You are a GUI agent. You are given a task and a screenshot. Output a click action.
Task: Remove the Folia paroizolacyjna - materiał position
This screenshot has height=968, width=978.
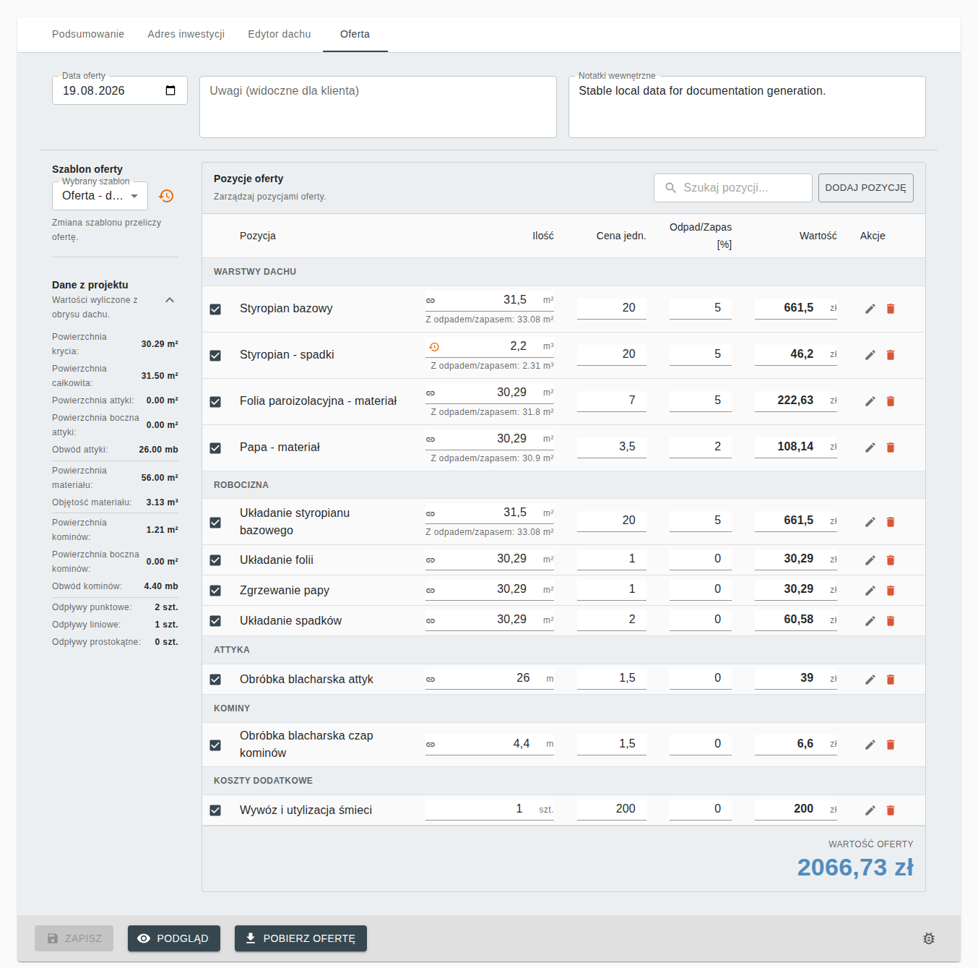(x=891, y=401)
